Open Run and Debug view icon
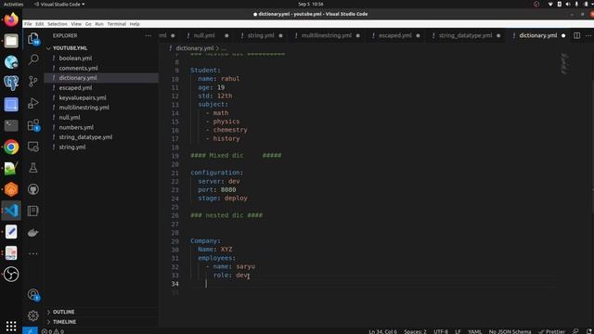 [33, 103]
